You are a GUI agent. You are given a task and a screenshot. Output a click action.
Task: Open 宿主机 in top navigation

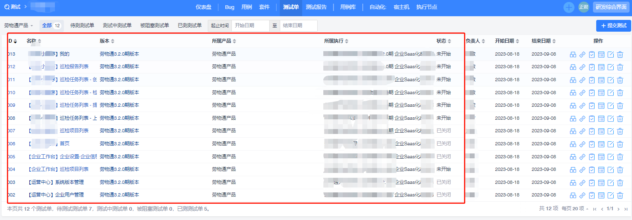click(x=401, y=7)
